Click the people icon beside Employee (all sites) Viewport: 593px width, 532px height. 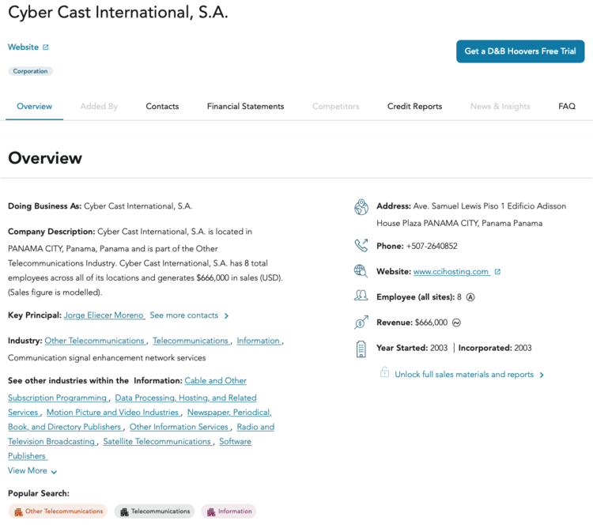[x=361, y=296]
